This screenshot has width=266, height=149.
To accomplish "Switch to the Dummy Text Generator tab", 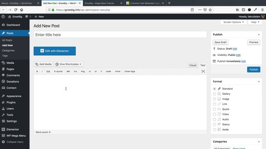I will tap(145, 3).
